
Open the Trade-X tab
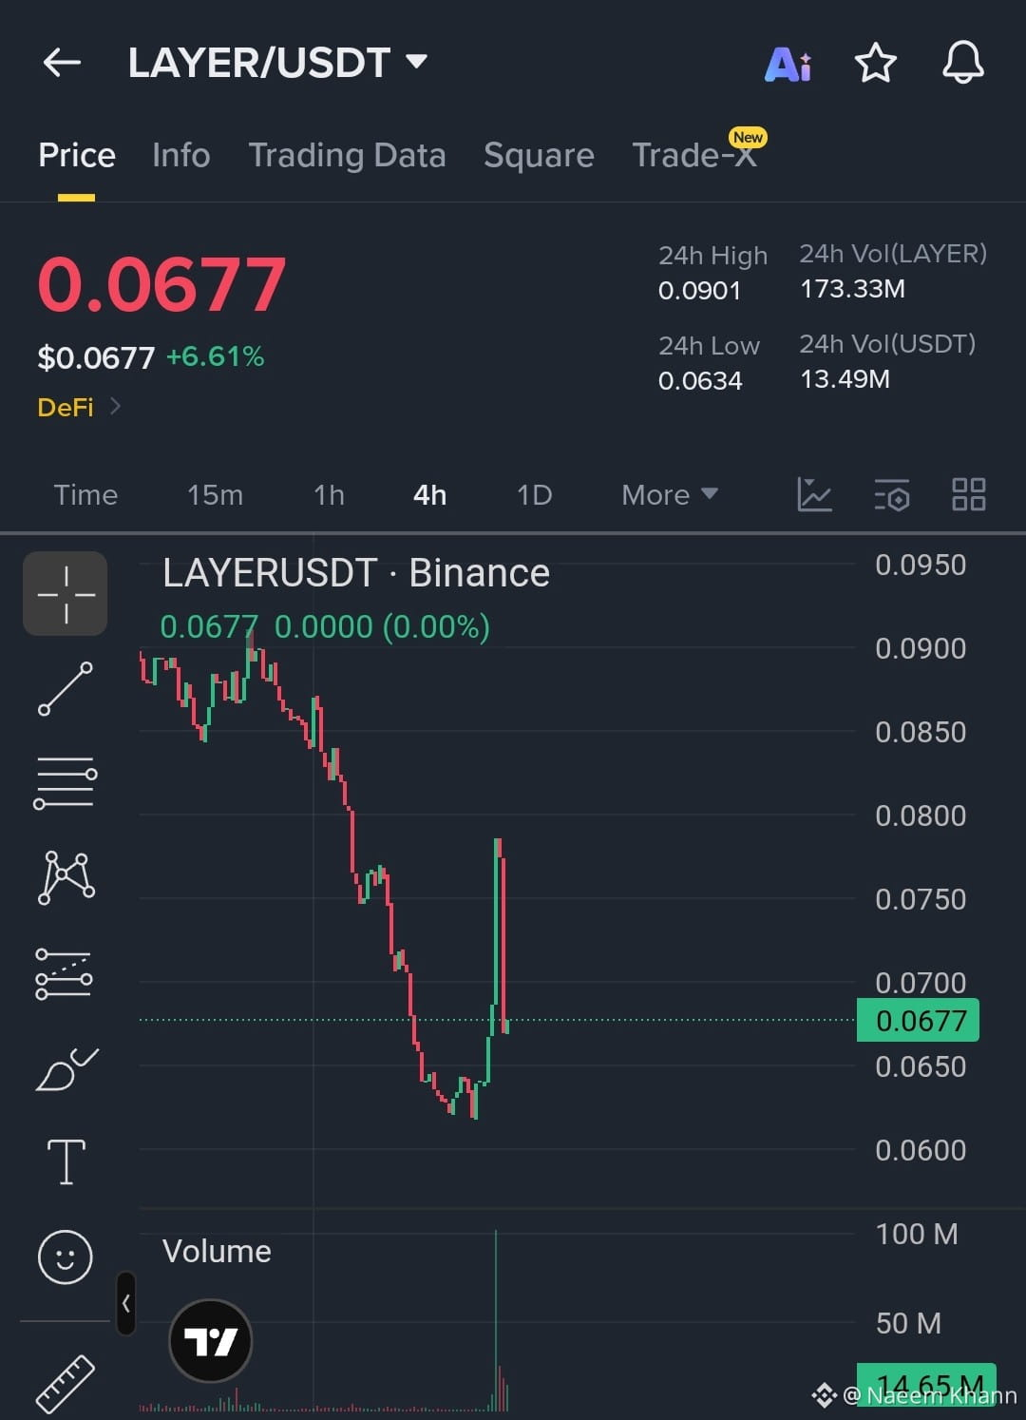coord(694,155)
